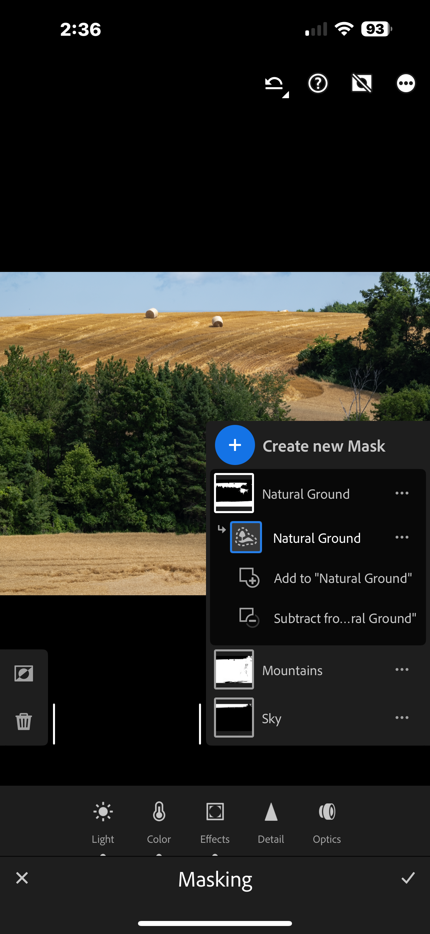Select the nested Natural Ground component name
Screen dimensions: 430x934
point(317,538)
